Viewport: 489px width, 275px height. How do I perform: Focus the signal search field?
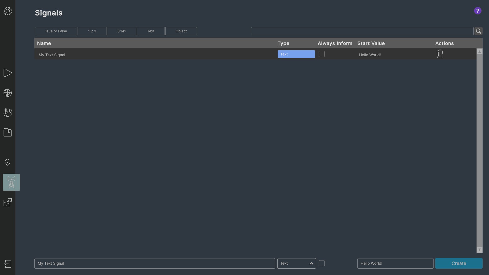point(362,31)
